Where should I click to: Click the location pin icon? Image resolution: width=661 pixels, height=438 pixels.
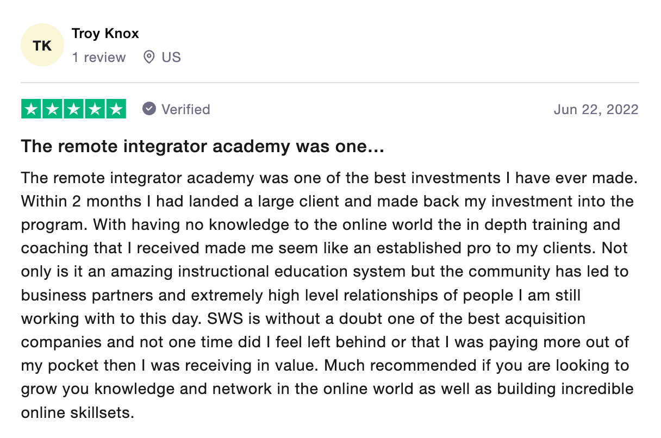pos(148,57)
